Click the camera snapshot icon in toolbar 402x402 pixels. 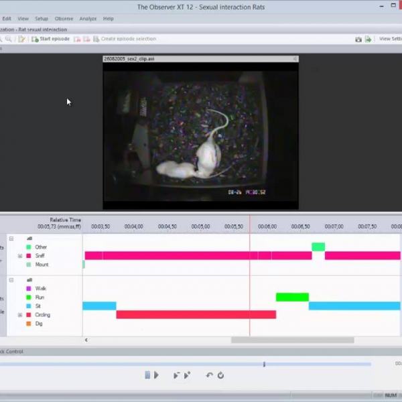pyautogui.click(x=358, y=39)
